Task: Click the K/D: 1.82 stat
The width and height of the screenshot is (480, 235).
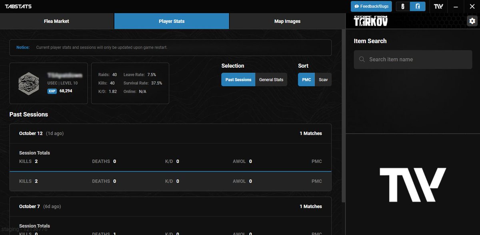Action: [x=108, y=92]
